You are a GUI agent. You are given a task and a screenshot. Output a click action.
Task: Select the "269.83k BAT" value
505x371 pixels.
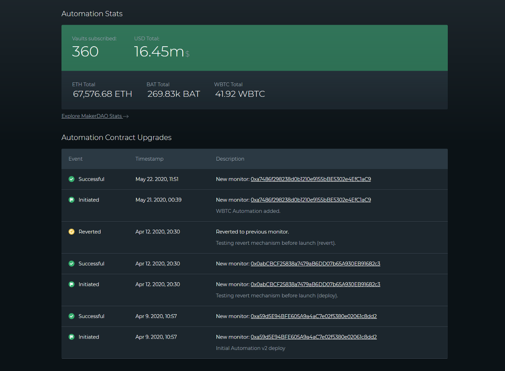pos(174,94)
